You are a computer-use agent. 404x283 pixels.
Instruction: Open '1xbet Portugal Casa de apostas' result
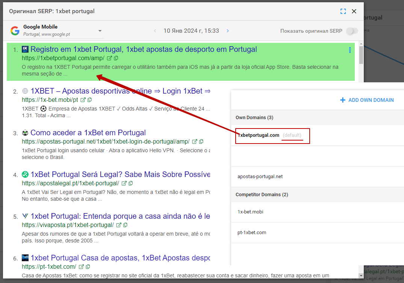(x=120, y=258)
